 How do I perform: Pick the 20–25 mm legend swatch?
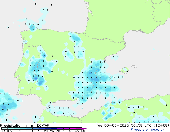coord(48,128)
